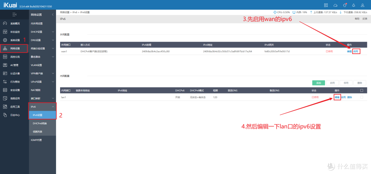Click the 删除 batch button
This screenshot has width=371, height=174.
tap(360, 83)
